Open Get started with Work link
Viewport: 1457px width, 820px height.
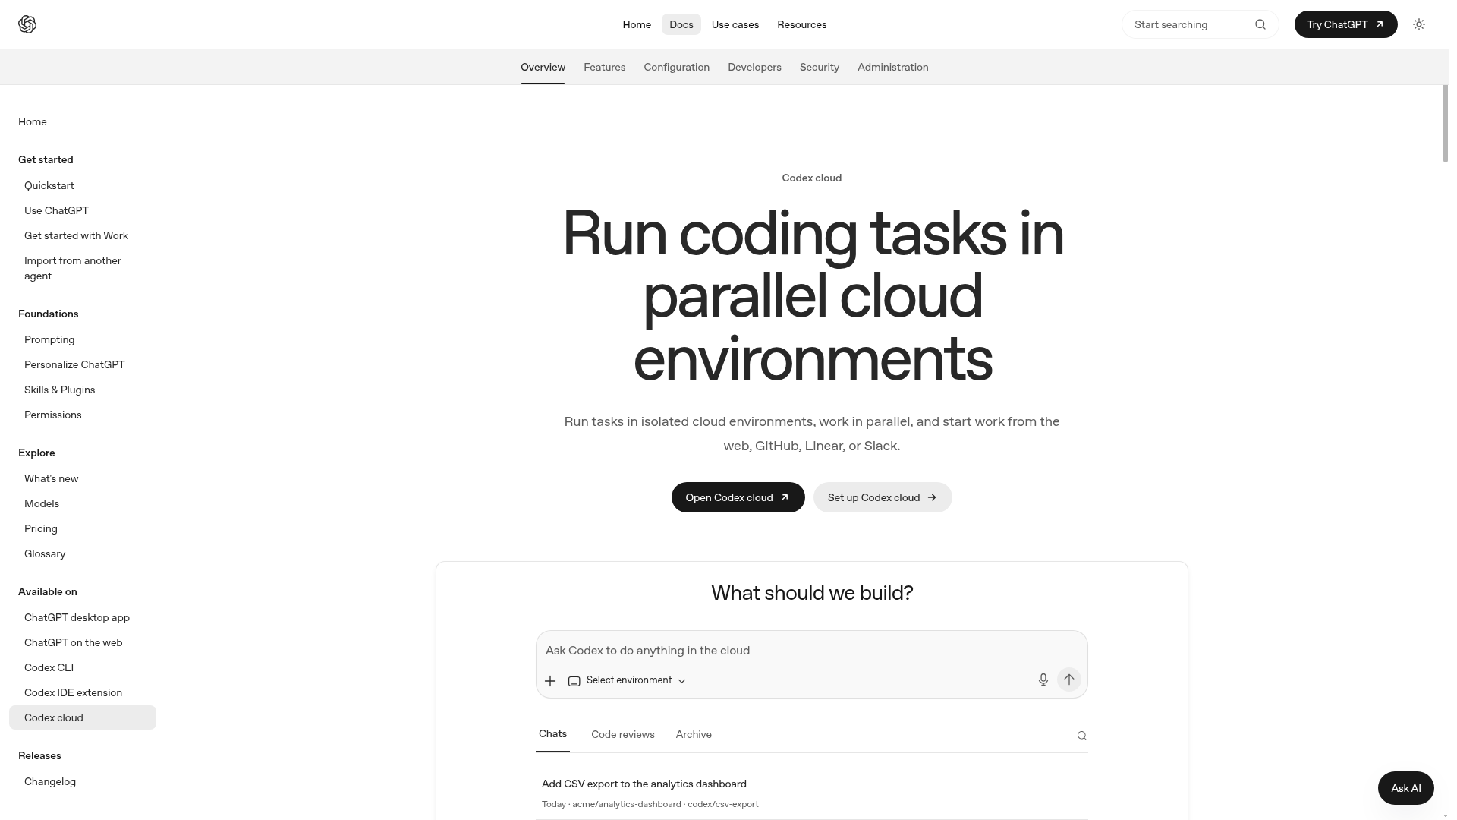click(x=76, y=235)
